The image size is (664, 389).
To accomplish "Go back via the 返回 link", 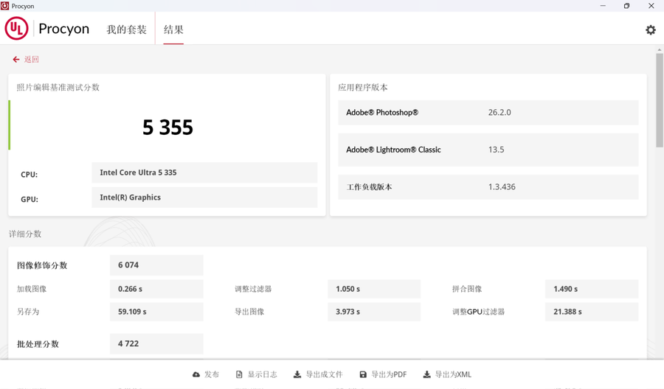I will point(31,60).
